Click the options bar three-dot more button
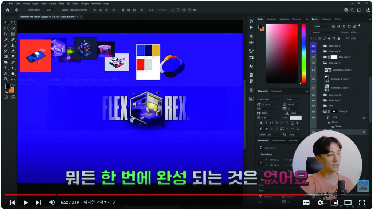The height and width of the screenshot is (209, 373). pyautogui.click(x=151, y=10)
